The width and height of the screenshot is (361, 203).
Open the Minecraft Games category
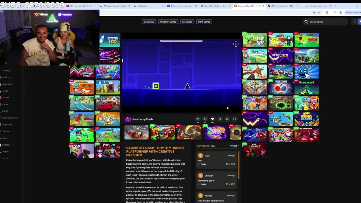coord(168,22)
